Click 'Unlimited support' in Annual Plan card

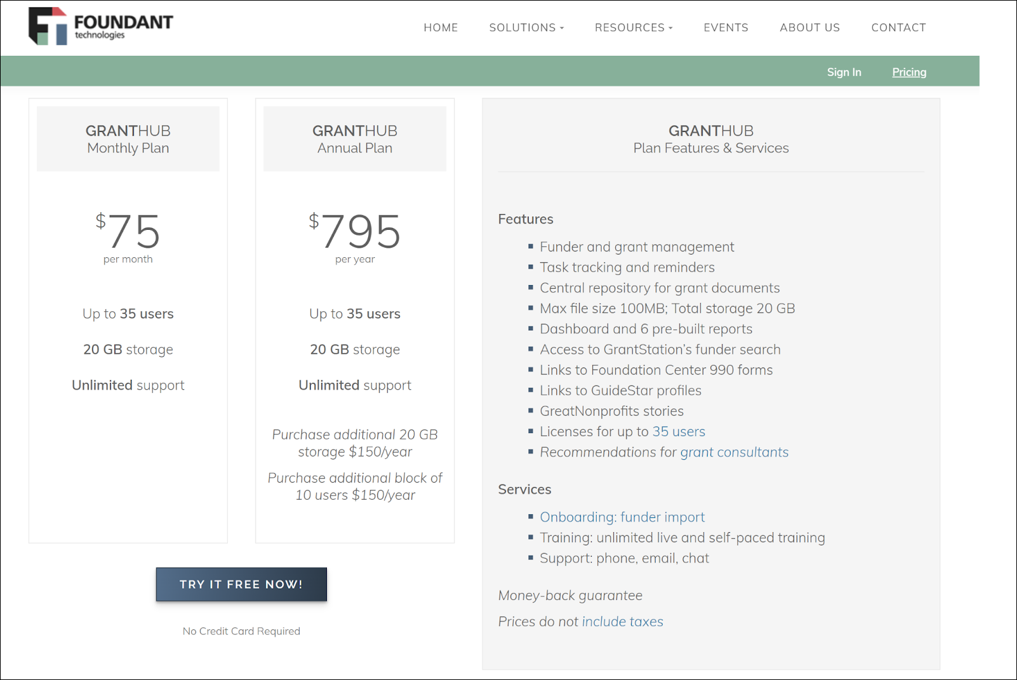click(355, 385)
